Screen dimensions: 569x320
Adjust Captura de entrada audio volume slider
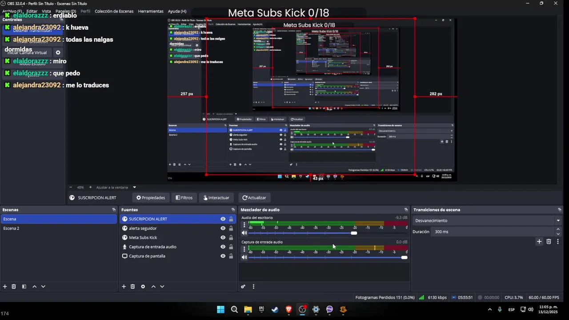click(404, 257)
